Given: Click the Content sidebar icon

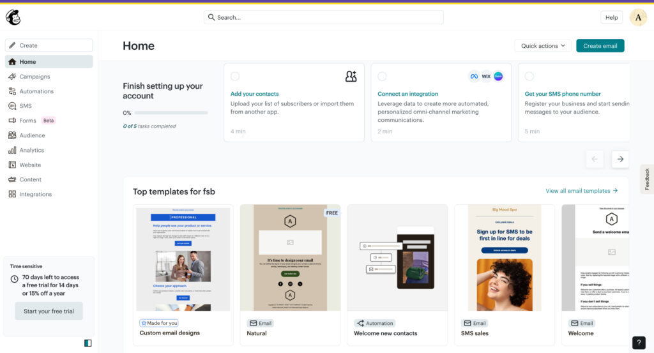Looking at the screenshot, I should 12,179.
